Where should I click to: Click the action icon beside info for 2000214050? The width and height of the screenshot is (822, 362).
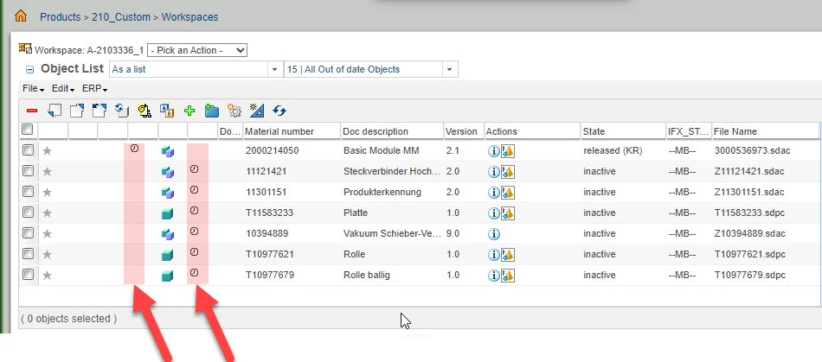point(507,151)
